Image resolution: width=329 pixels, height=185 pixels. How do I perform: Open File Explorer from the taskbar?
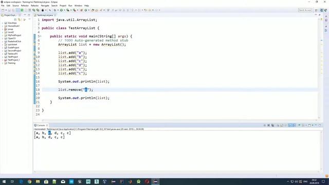(38, 181)
